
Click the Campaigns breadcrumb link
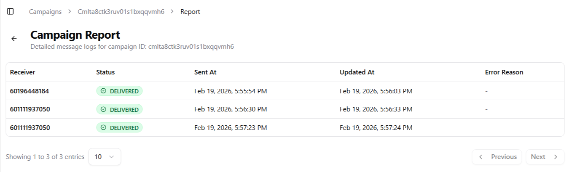click(45, 12)
